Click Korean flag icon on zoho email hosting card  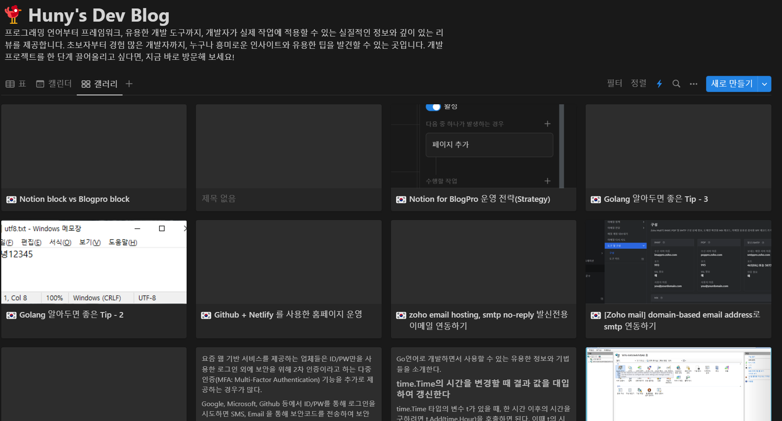point(401,315)
